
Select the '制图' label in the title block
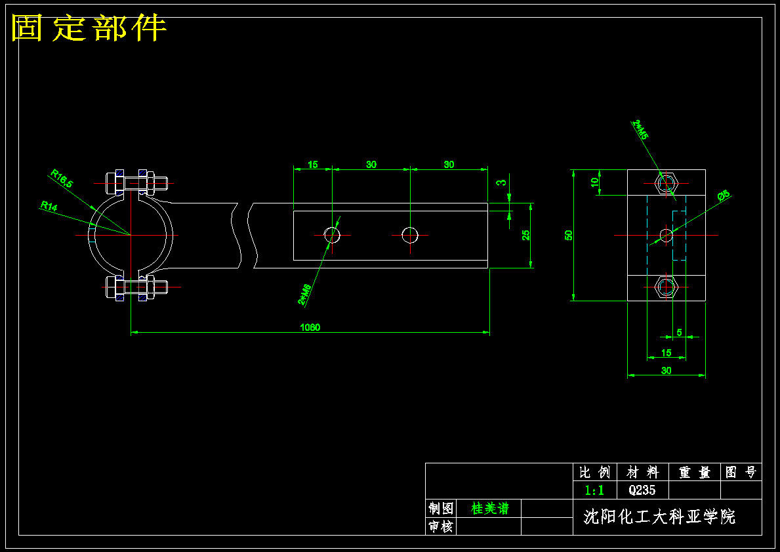pyautogui.click(x=441, y=508)
